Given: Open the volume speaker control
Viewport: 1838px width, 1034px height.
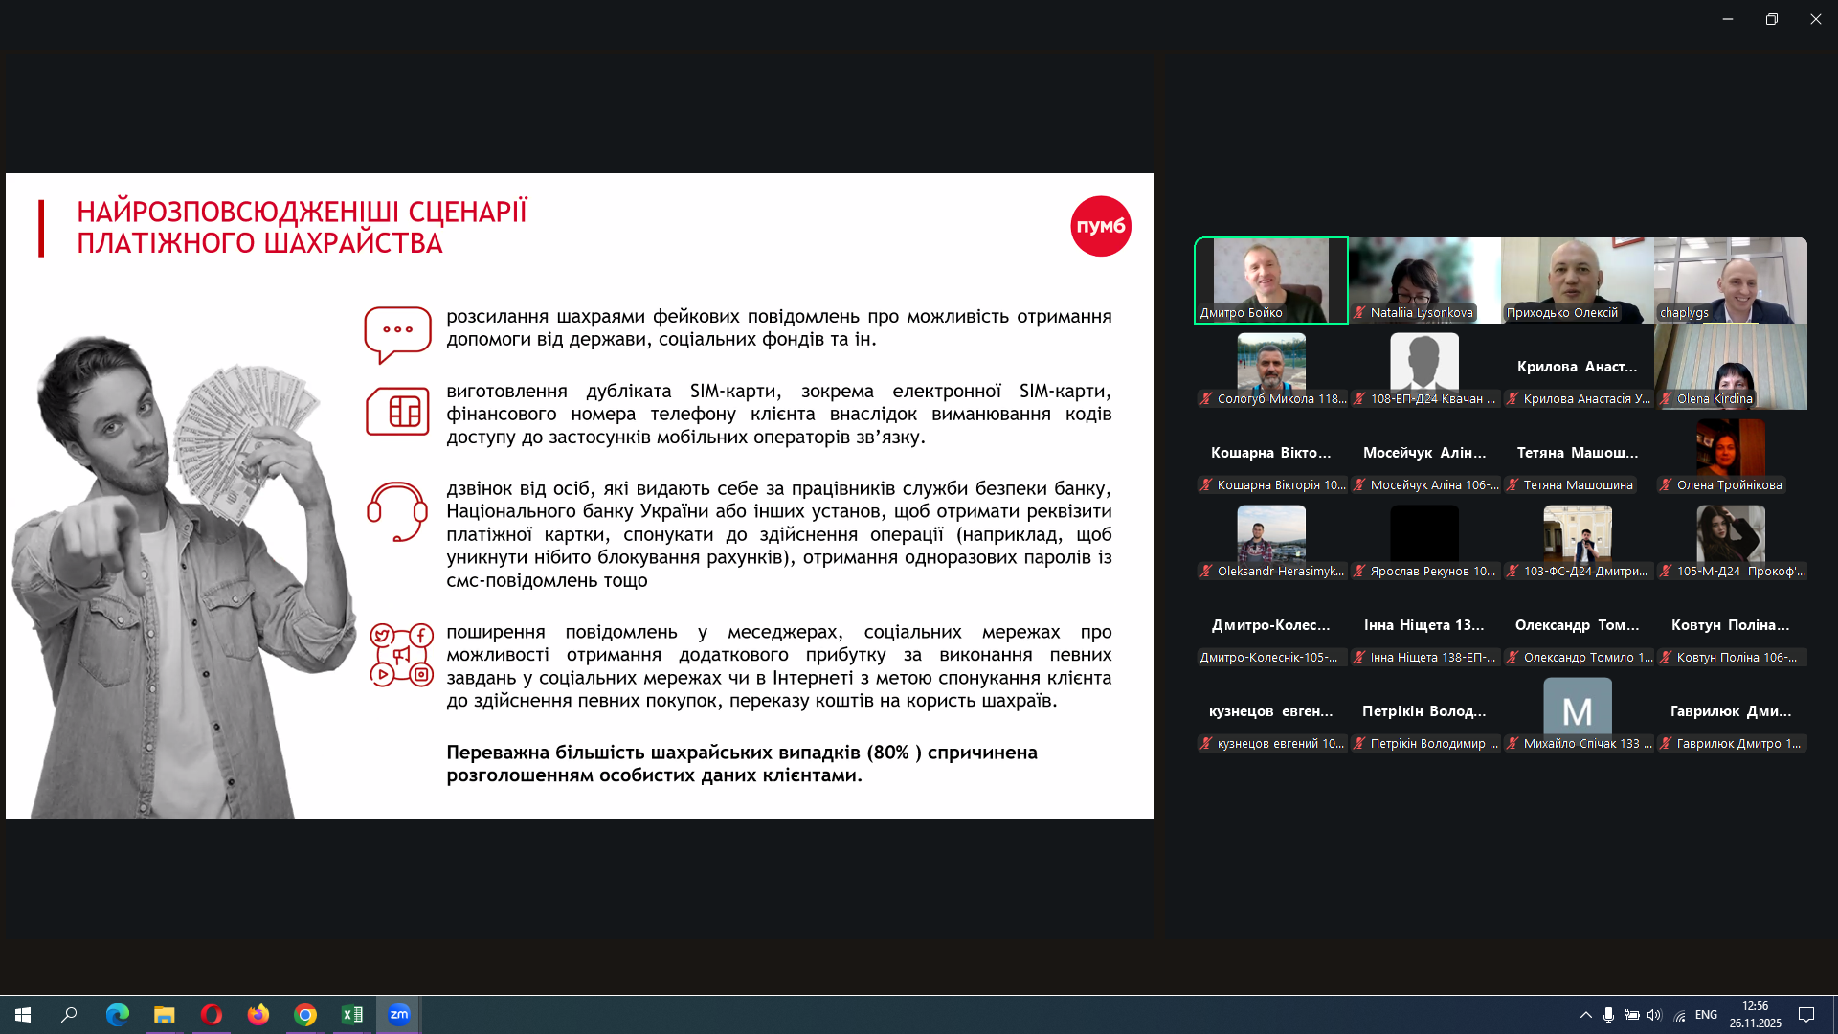Looking at the screenshot, I should (1655, 1015).
